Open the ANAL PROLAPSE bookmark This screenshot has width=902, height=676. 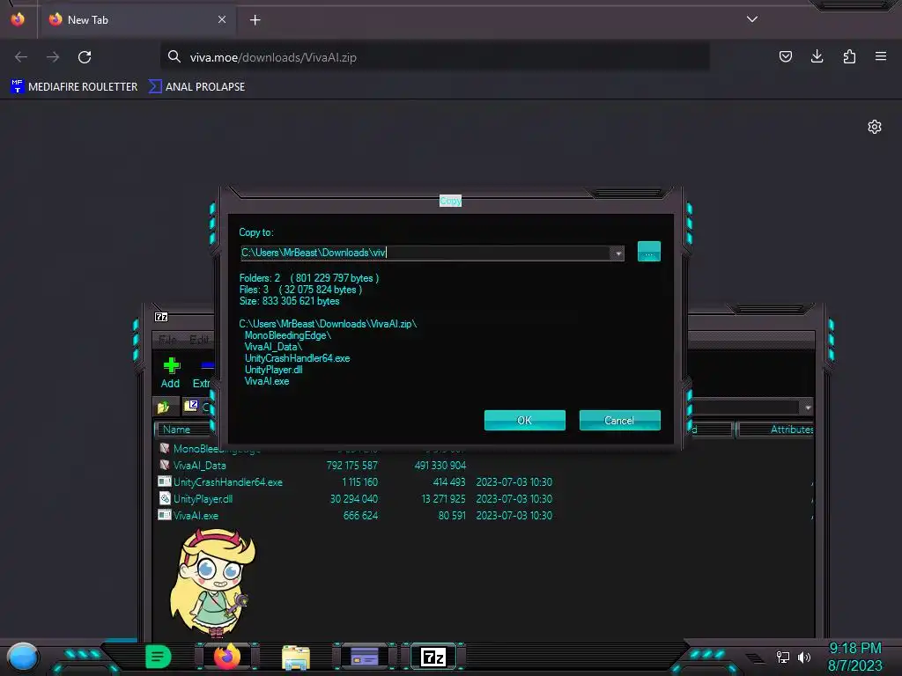point(196,87)
